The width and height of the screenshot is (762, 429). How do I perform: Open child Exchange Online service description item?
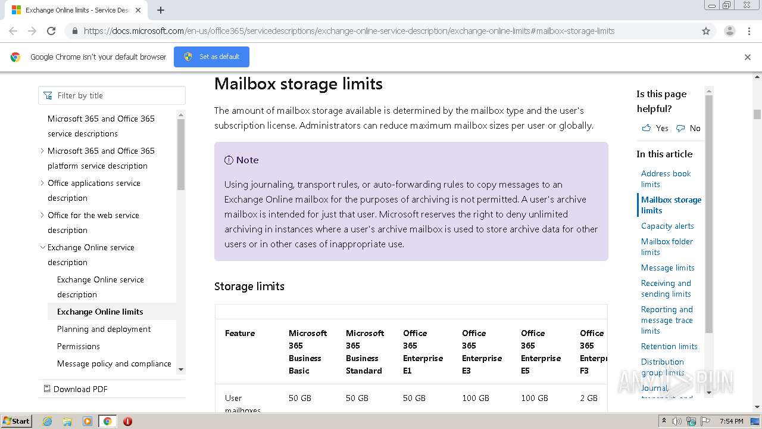(x=100, y=287)
